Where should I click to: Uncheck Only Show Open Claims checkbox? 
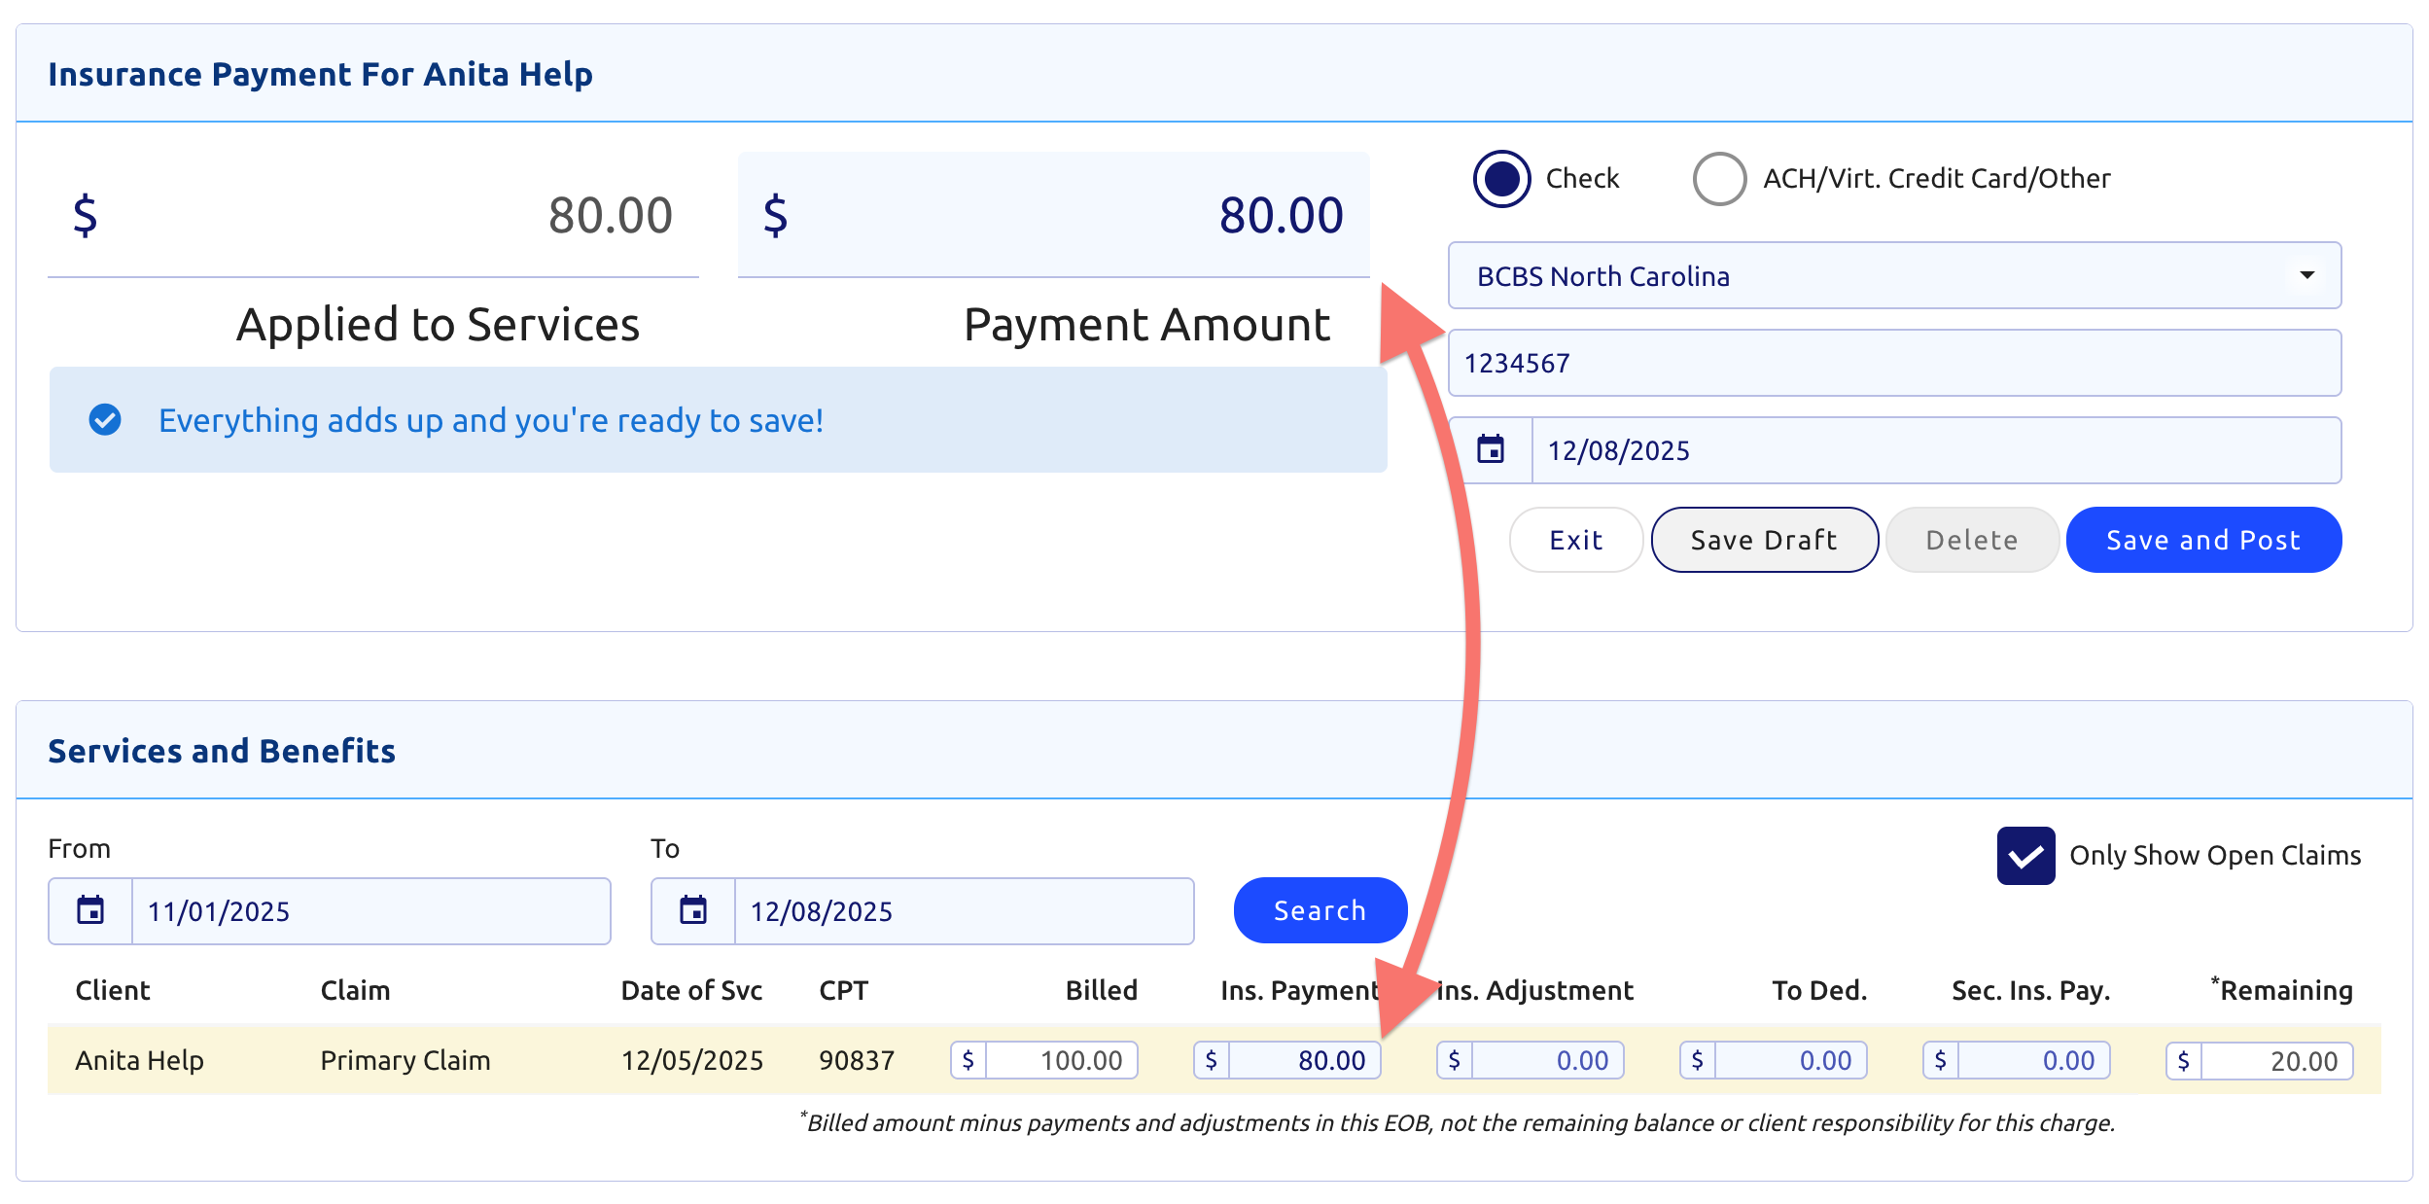[2025, 855]
